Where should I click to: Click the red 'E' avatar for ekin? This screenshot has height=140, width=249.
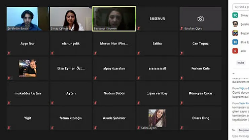coord(235,51)
